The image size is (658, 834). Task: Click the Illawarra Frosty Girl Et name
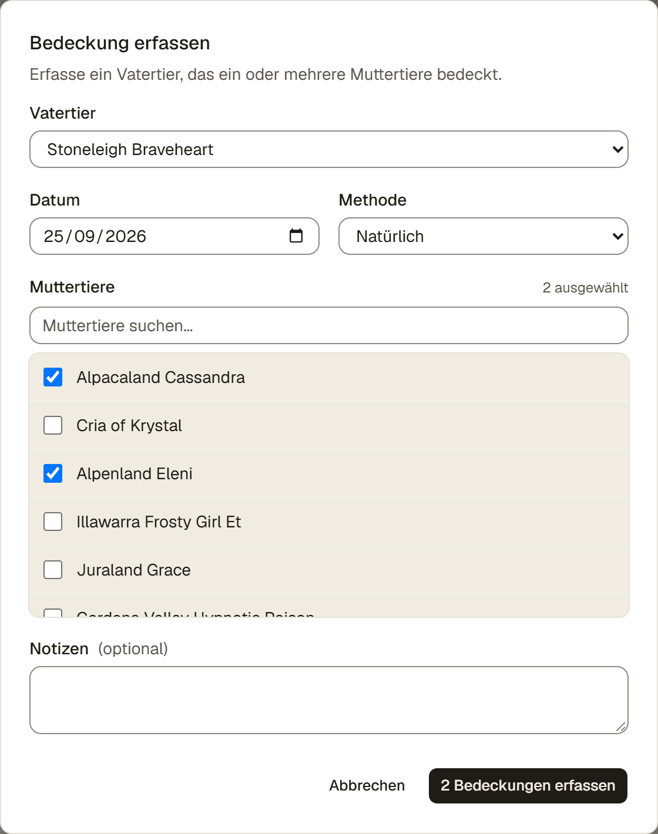(159, 522)
